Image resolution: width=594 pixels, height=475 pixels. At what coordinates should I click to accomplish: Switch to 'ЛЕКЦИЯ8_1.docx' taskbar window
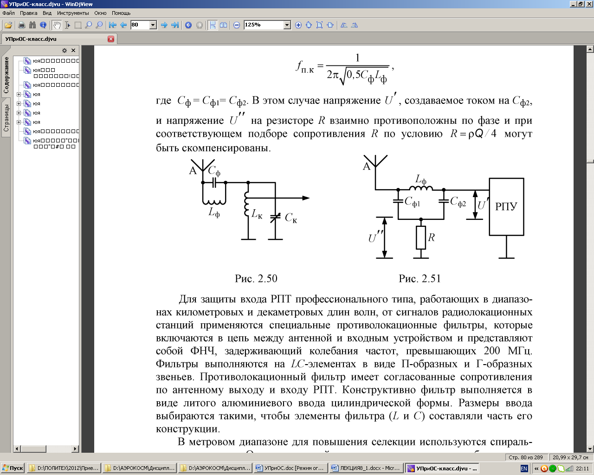366,469
